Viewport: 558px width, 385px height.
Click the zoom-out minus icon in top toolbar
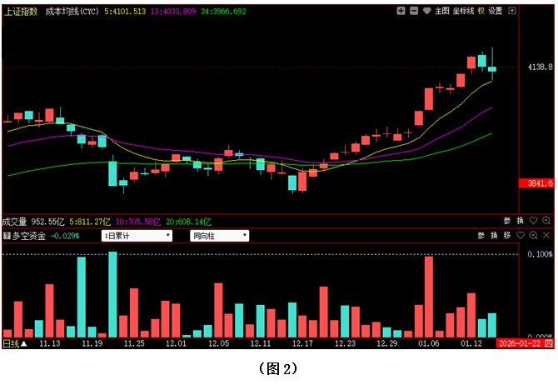414,12
